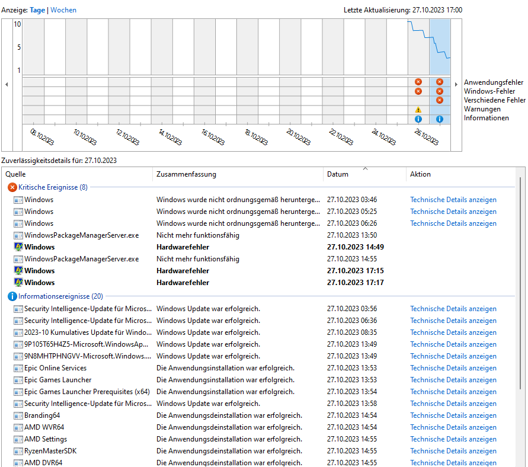This screenshot has height=467, width=528.
Task: Click shield icon of 17:15 Hardwarefehler row
Action: pos(18,270)
